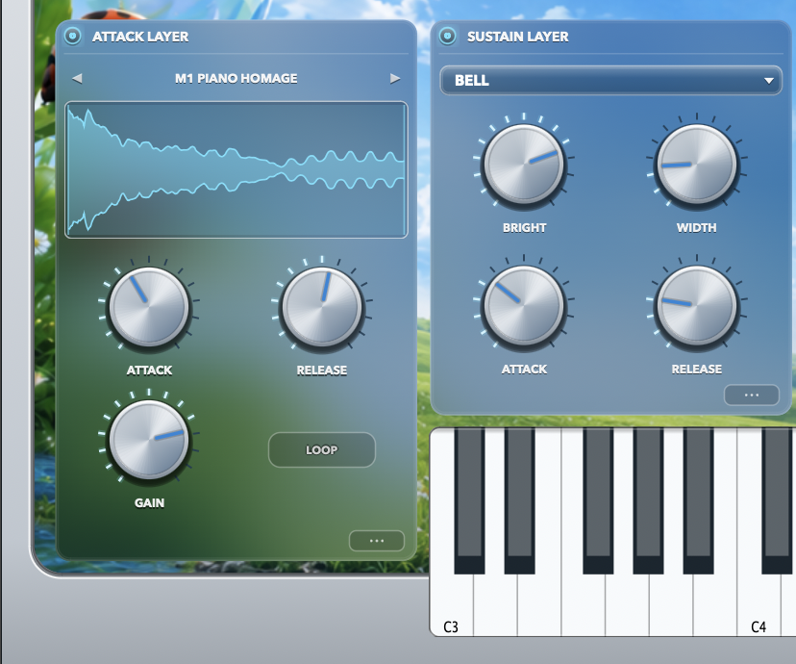Image resolution: width=796 pixels, height=664 pixels.
Task: Click the Attack Layer RELEASE knob
Action: coord(322,307)
